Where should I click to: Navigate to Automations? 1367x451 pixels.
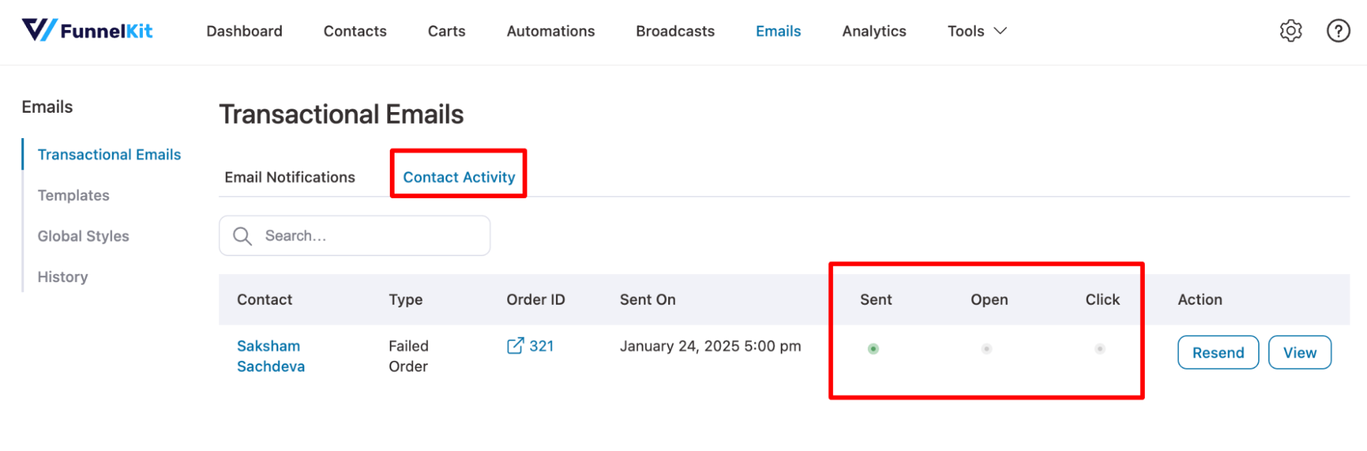click(550, 31)
